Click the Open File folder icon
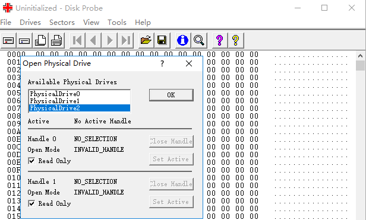Screen dimensions: 366x220 pos(146,40)
